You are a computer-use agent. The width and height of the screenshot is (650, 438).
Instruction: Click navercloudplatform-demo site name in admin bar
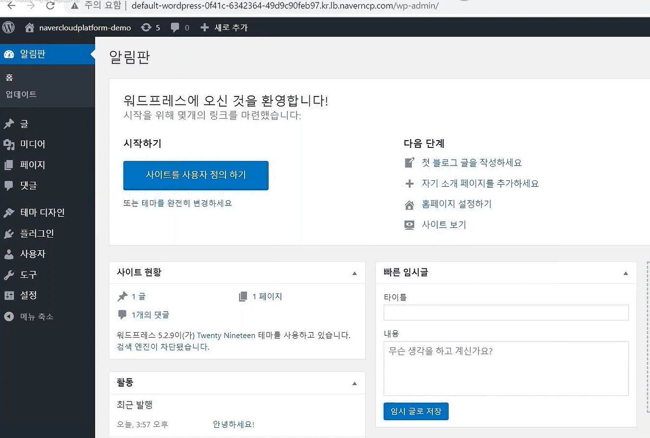(x=85, y=27)
